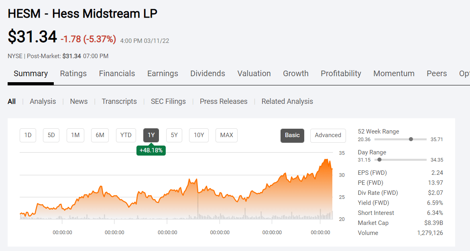This screenshot has height=251, width=470.
Task: Set chart range to 5Y
Action: tap(174, 135)
